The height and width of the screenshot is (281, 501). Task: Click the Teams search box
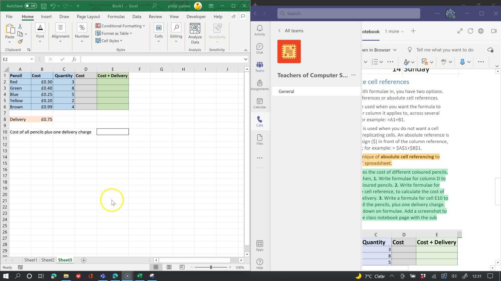click(x=349, y=13)
